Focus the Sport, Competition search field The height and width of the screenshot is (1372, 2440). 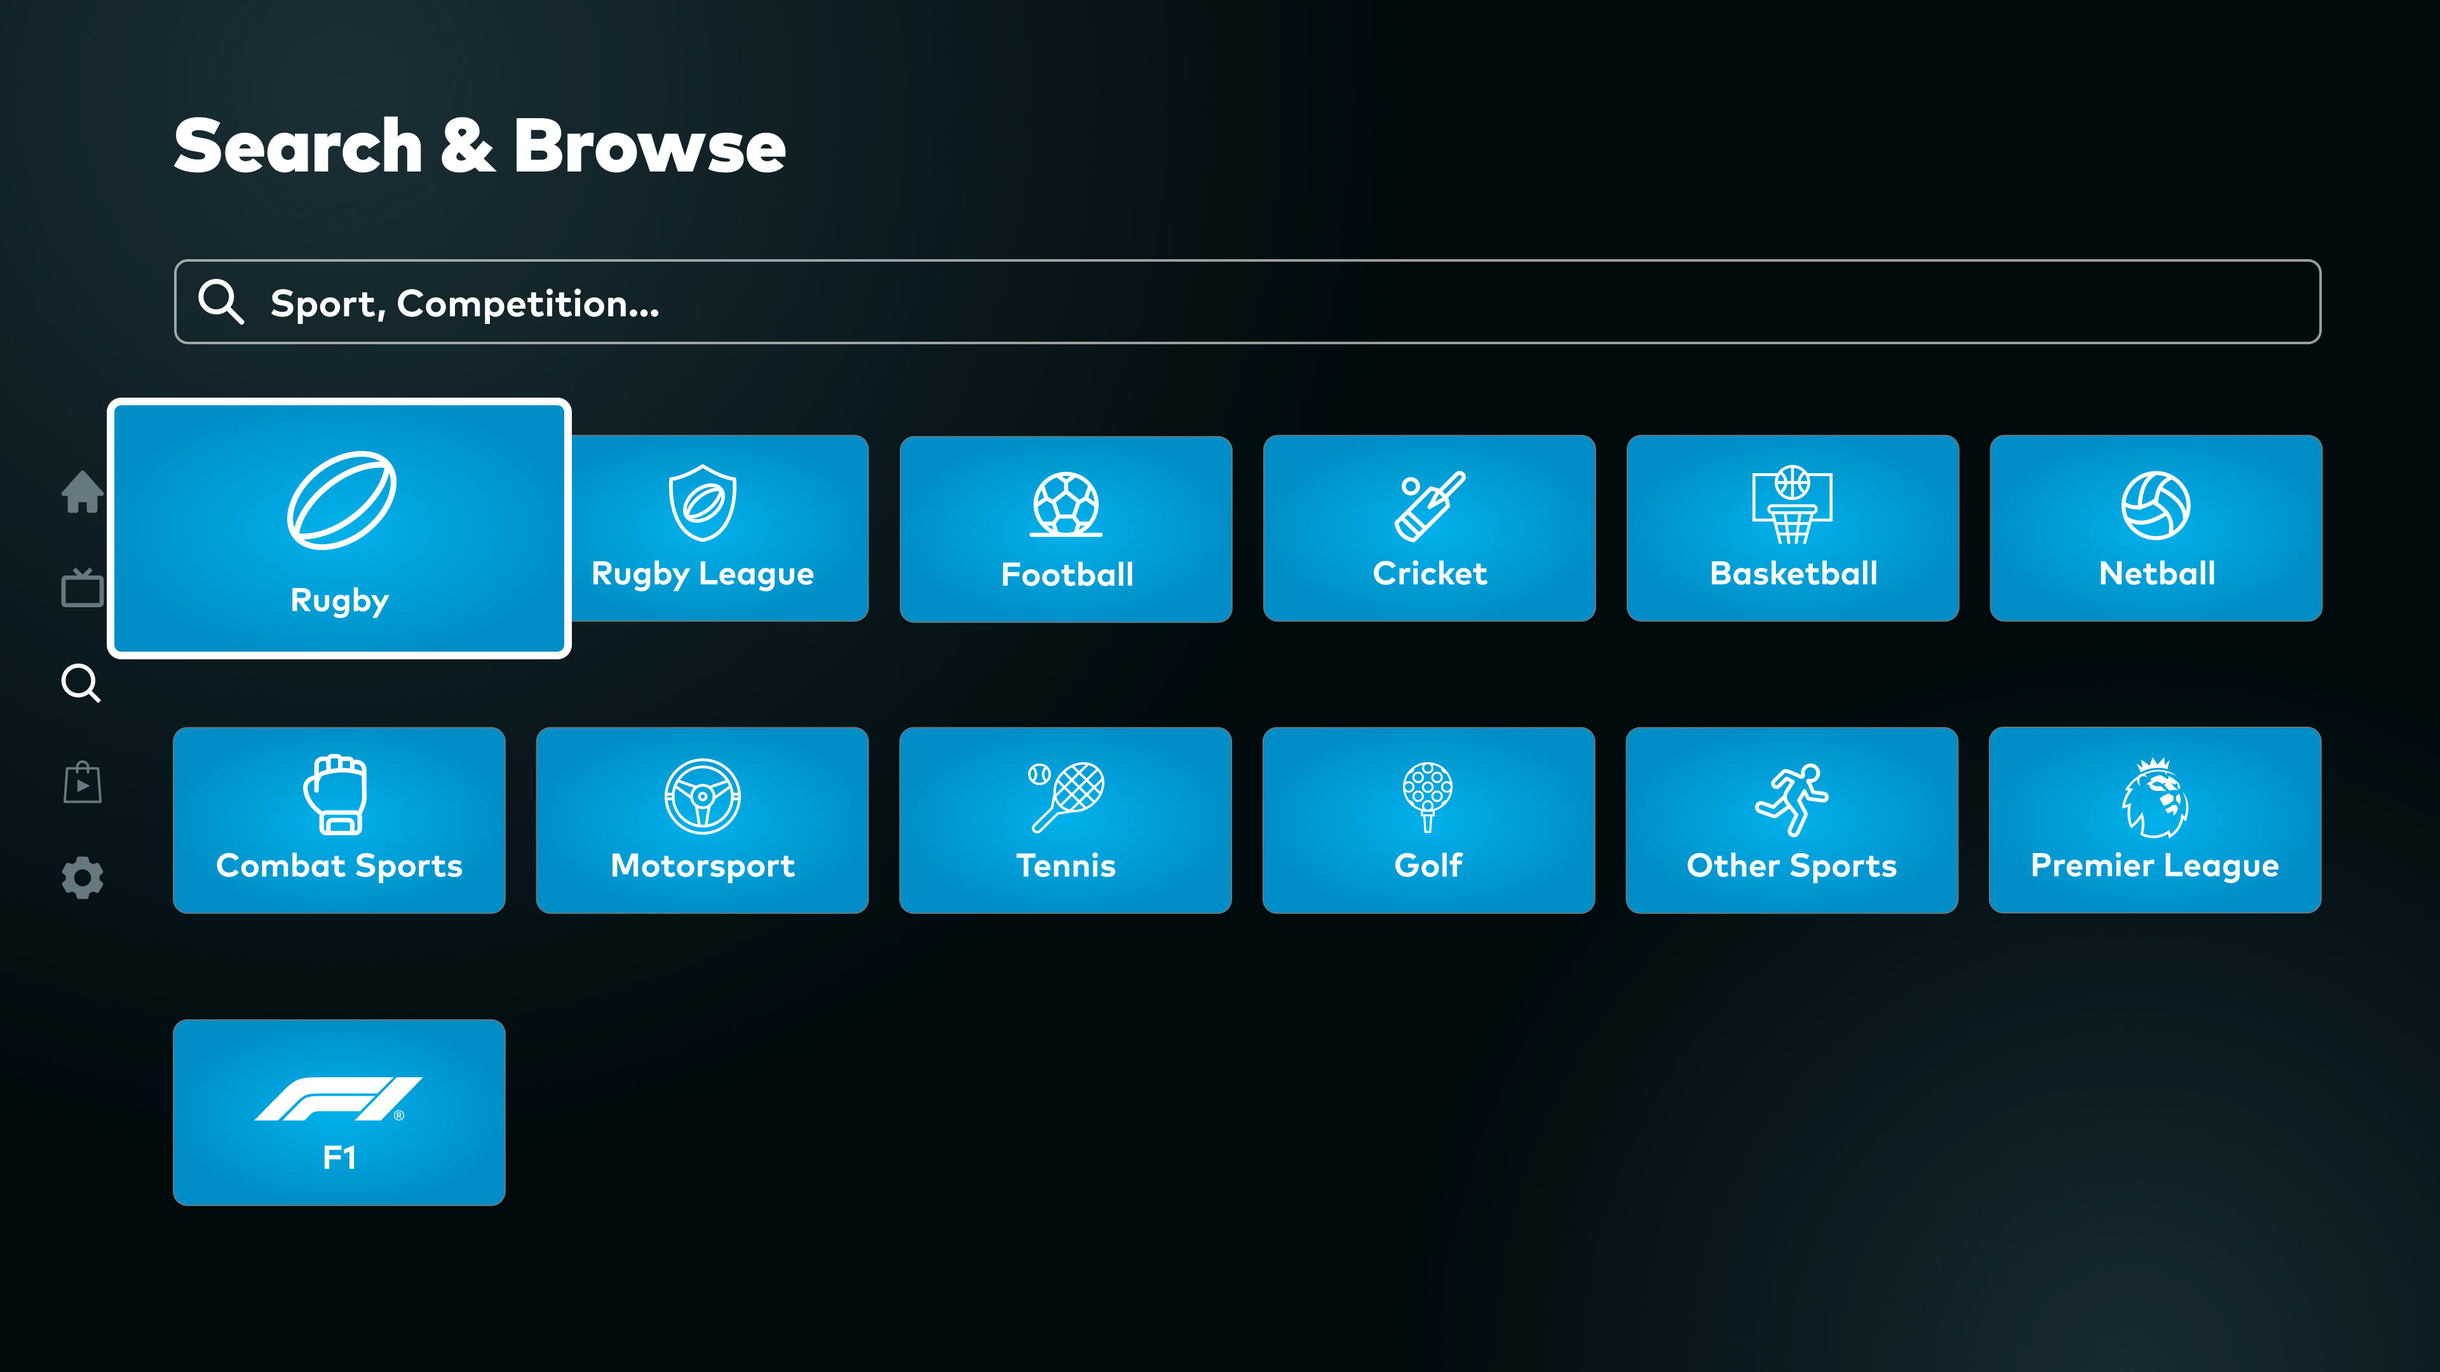coord(1247,302)
